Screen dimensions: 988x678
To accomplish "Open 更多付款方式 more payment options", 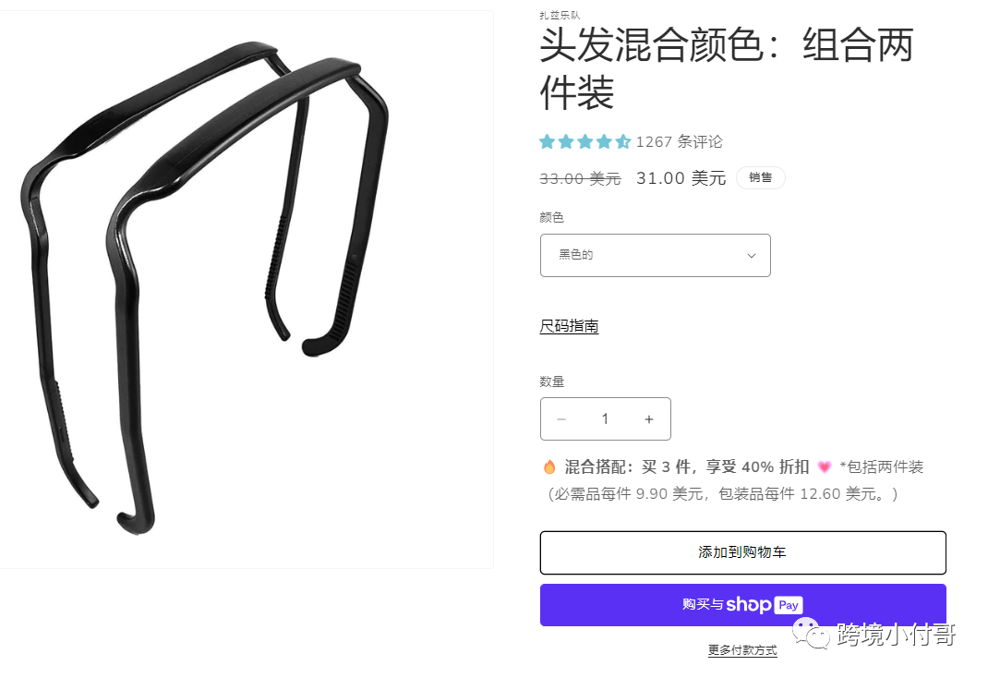I will (742, 649).
